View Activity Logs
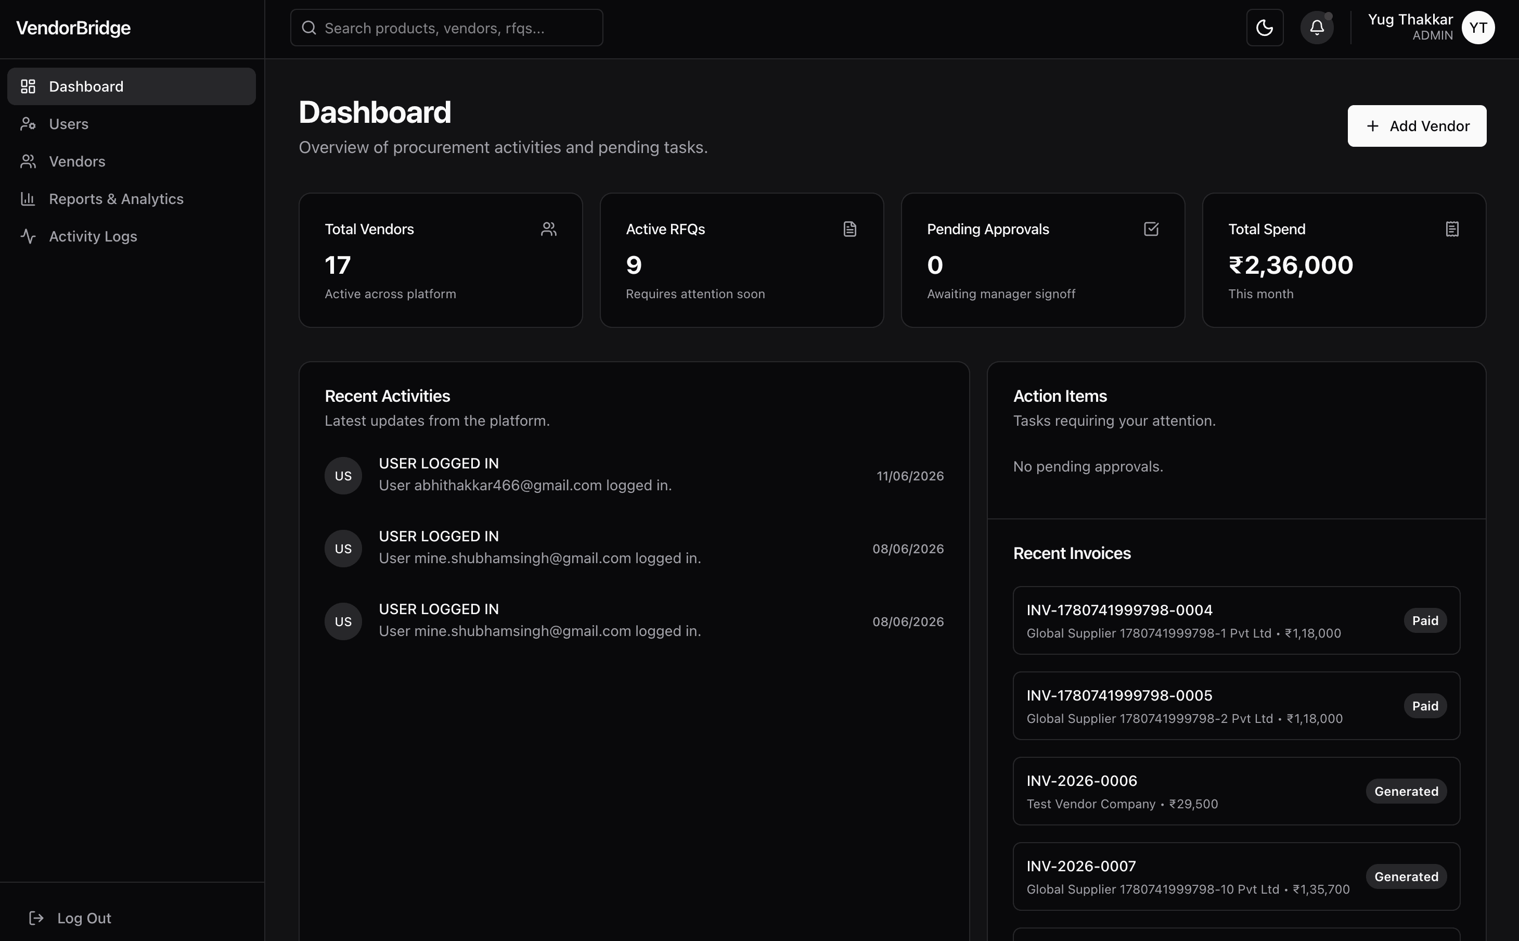Screen dimensions: 1519x941 [x=131, y=236]
